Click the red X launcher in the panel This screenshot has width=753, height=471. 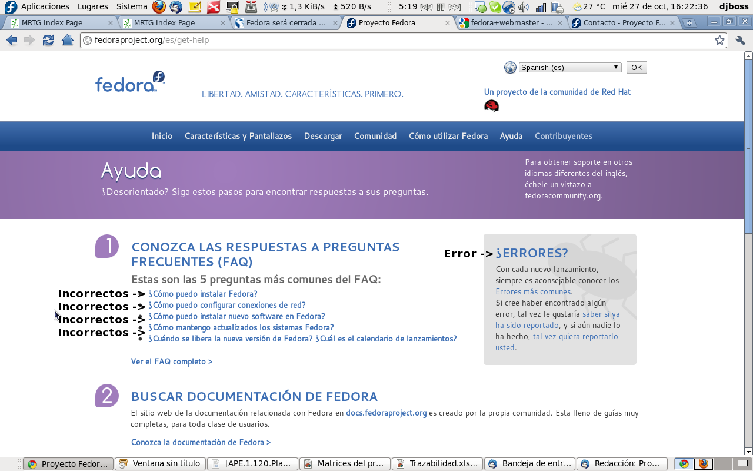point(214,7)
